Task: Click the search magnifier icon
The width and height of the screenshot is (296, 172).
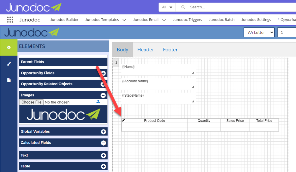Action: tap(183, 7)
